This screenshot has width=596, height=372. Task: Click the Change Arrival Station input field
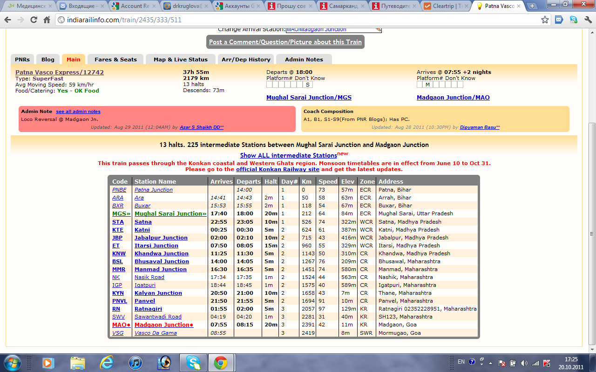click(333, 29)
